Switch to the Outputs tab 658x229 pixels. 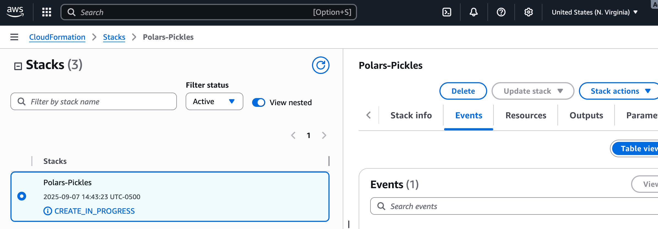586,115
